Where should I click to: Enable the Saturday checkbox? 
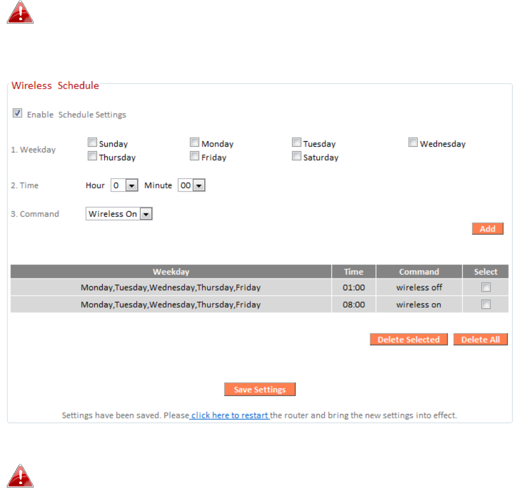click(297, 156)
